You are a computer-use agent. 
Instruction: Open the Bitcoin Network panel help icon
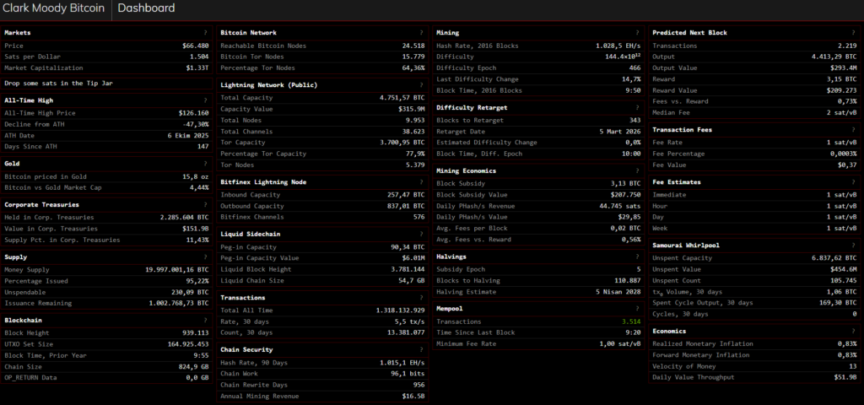pos(421,33)
